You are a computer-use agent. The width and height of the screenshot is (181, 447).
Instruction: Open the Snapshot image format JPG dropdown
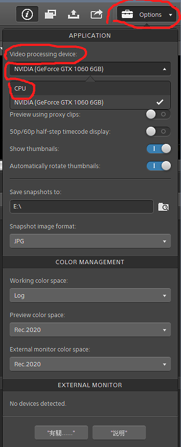(x=90, y=241)
